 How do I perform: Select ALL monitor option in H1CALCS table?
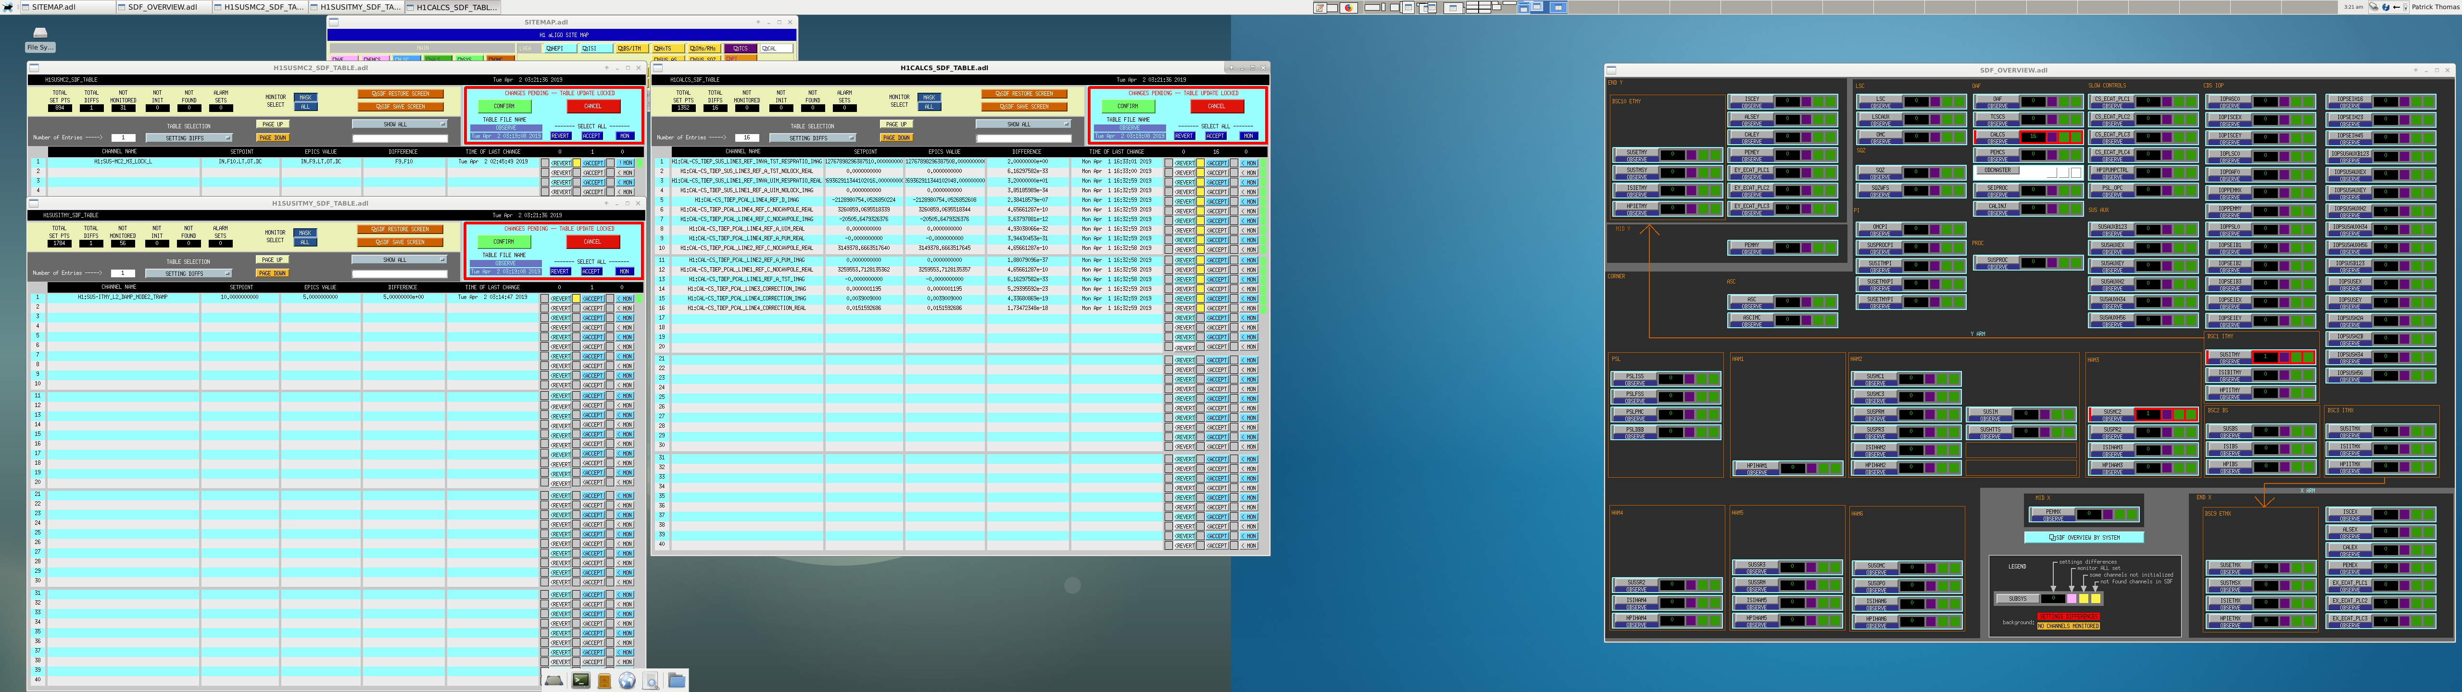pyautogui.click(x=929, y=106)
